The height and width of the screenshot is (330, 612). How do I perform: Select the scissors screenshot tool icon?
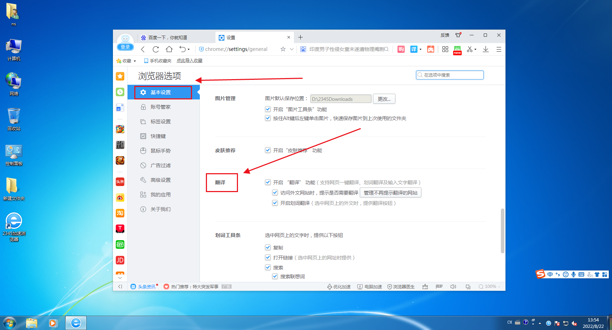470,49
